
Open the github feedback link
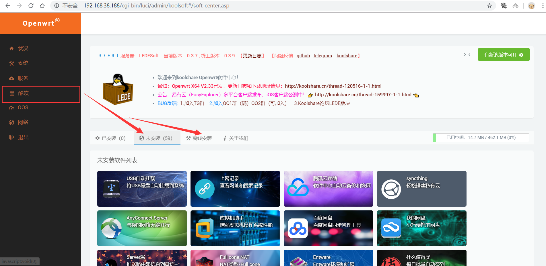303,56
